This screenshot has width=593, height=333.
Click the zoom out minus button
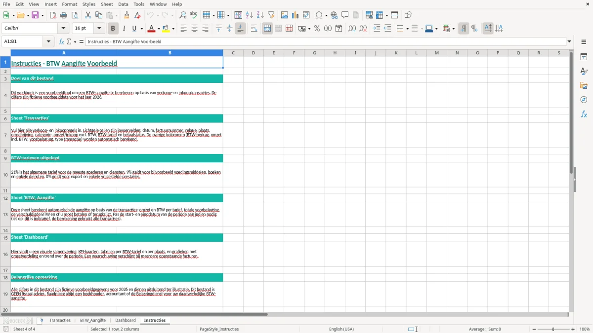click(x=534, y=329)
